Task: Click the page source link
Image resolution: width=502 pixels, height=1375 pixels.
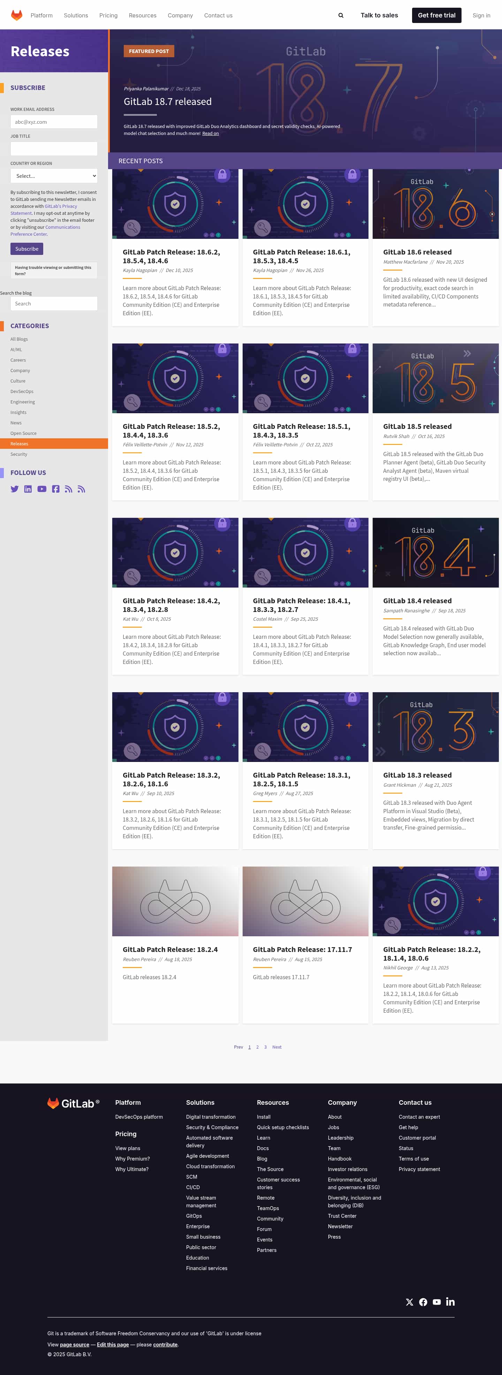Action: [x=74, y=1345]
